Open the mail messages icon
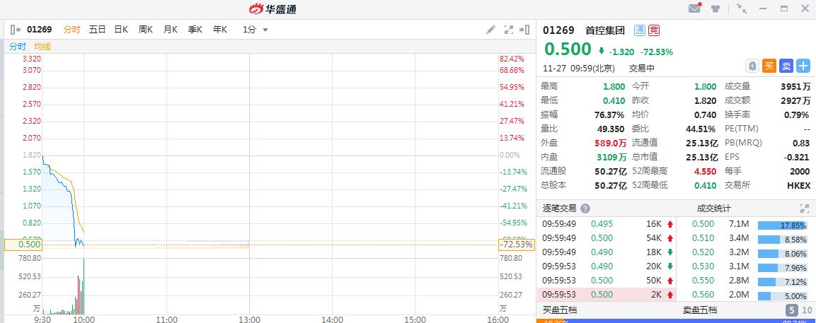This screenshot has width=816, height=323. 694,9
